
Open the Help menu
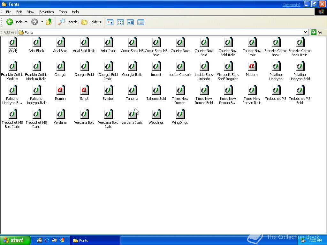(75, 12)
